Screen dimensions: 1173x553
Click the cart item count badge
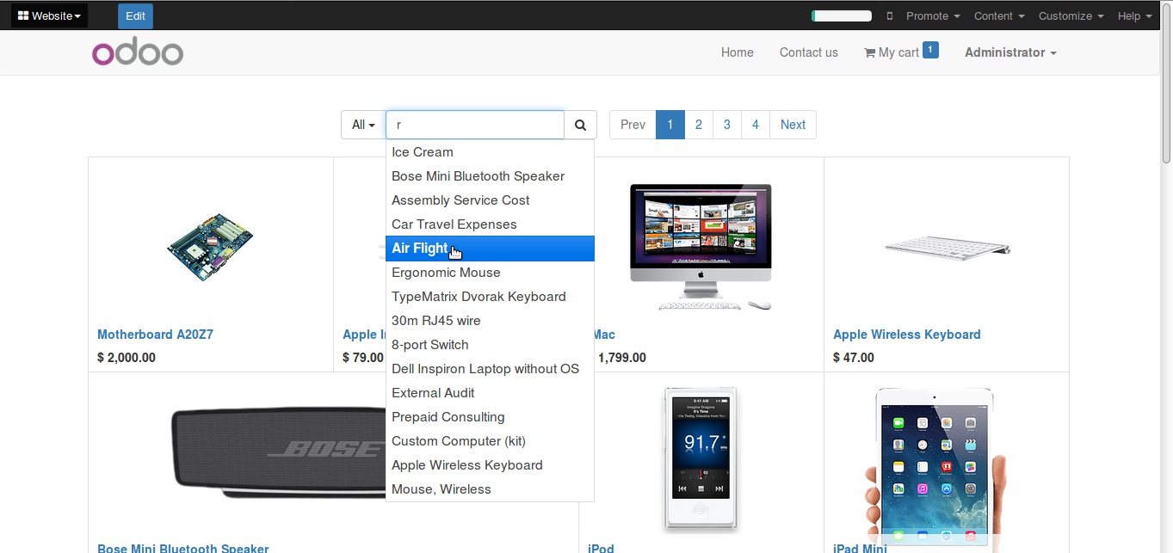930,50
